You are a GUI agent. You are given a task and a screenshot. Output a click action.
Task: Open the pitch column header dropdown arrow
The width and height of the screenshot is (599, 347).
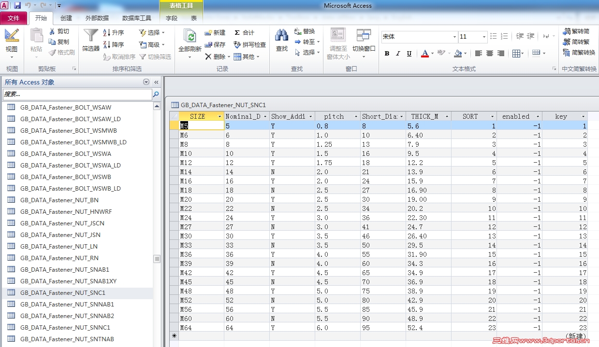coord(356,117)
